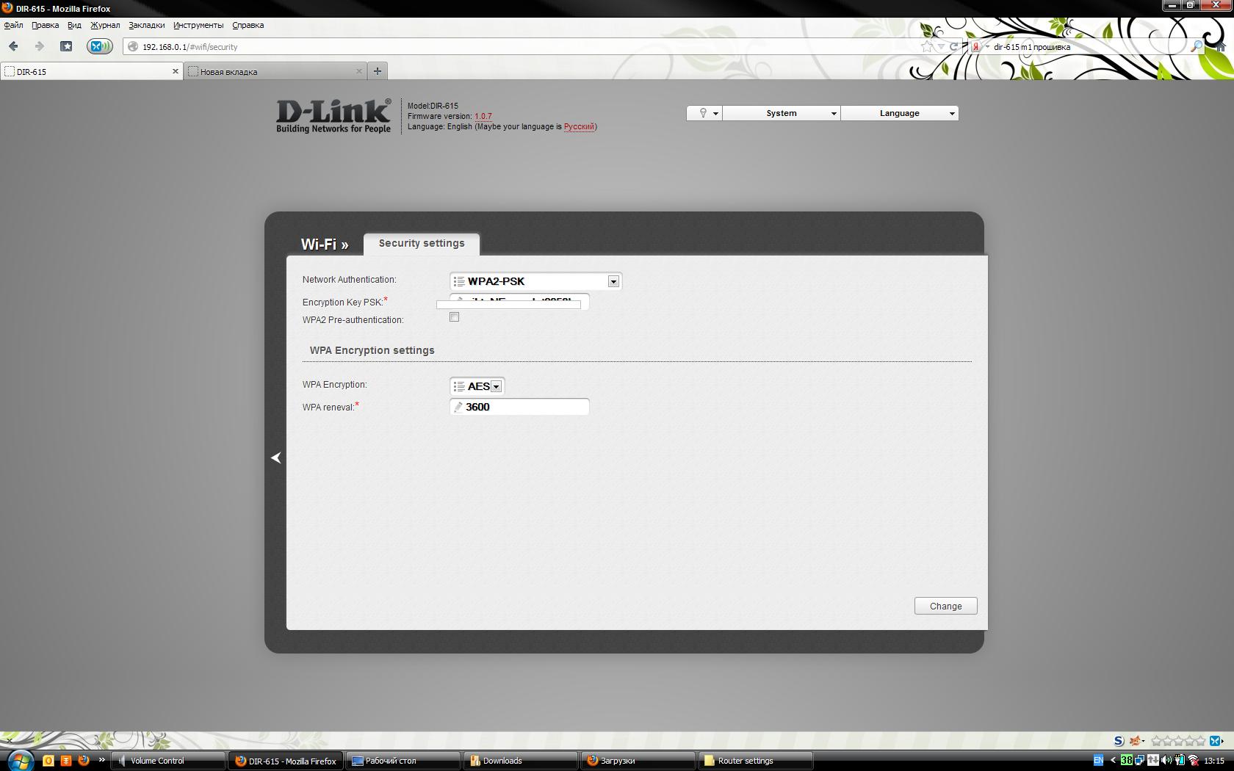Viewport: 1234px width, 771px height.
Task: Open the Закладки menu
Action: pos(146,25)
